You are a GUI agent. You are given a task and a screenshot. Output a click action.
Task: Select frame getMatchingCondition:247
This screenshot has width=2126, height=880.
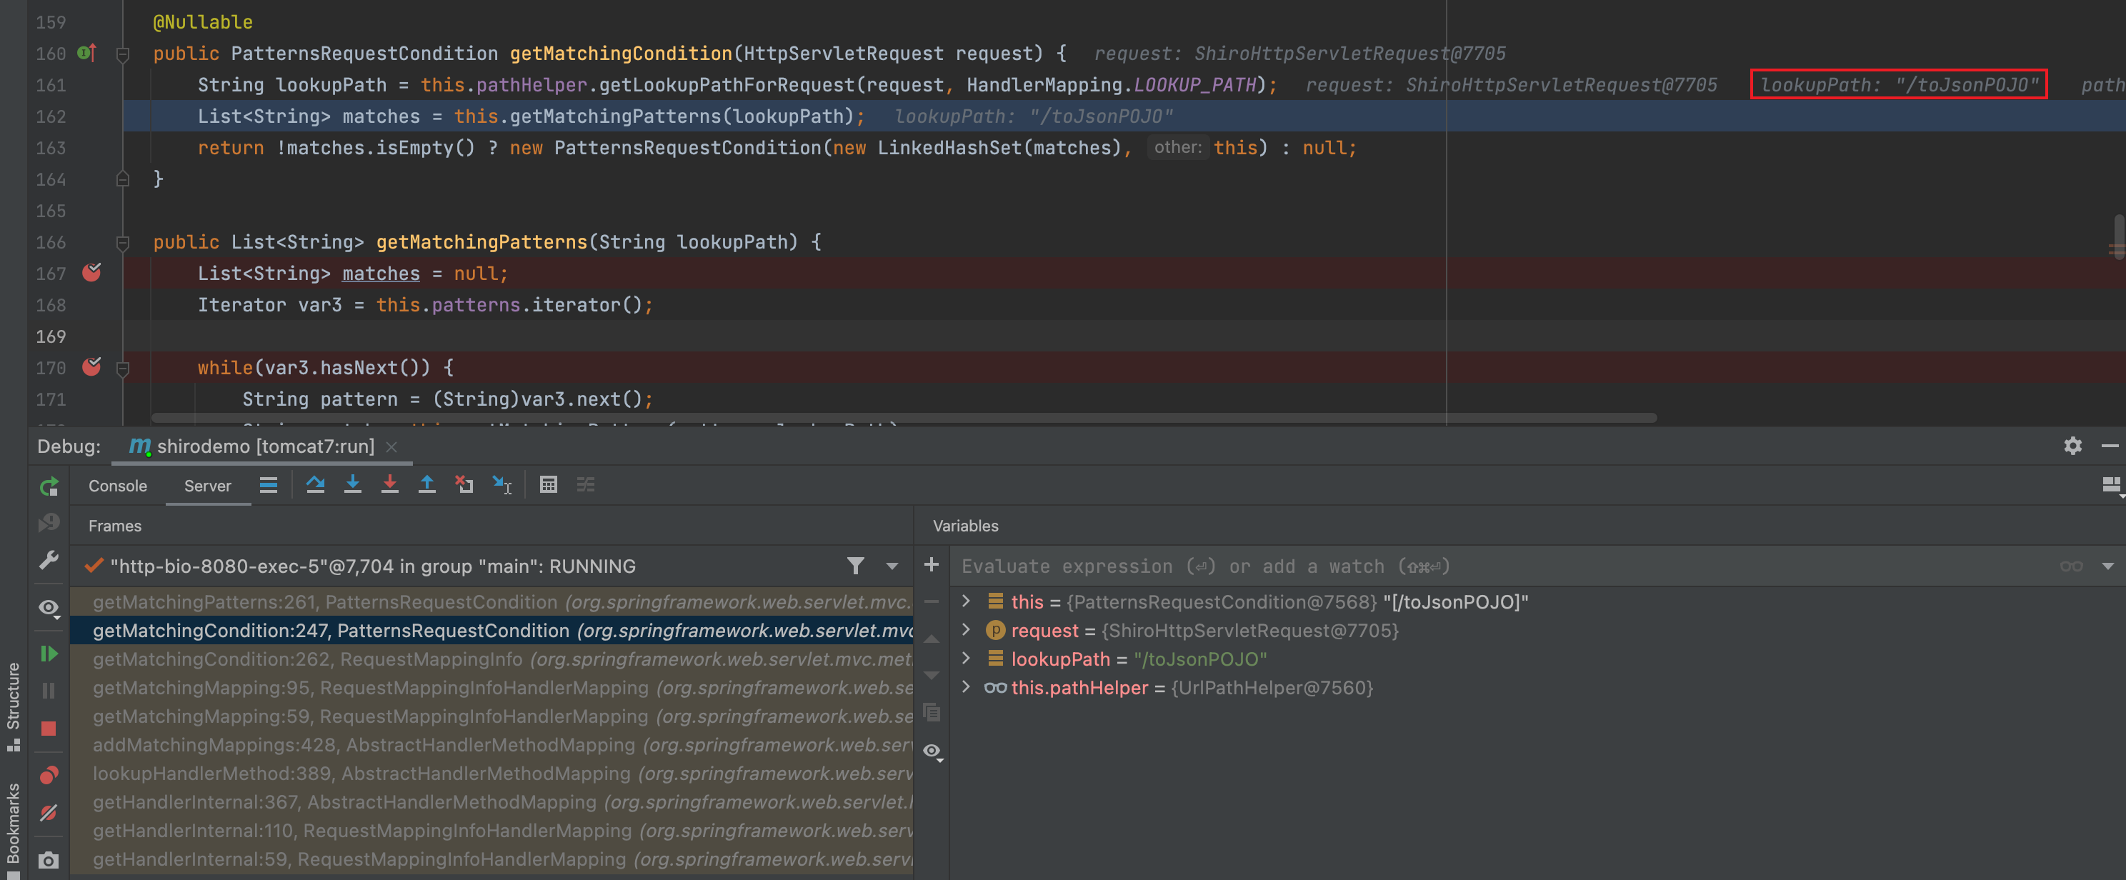tap(492, 631)
